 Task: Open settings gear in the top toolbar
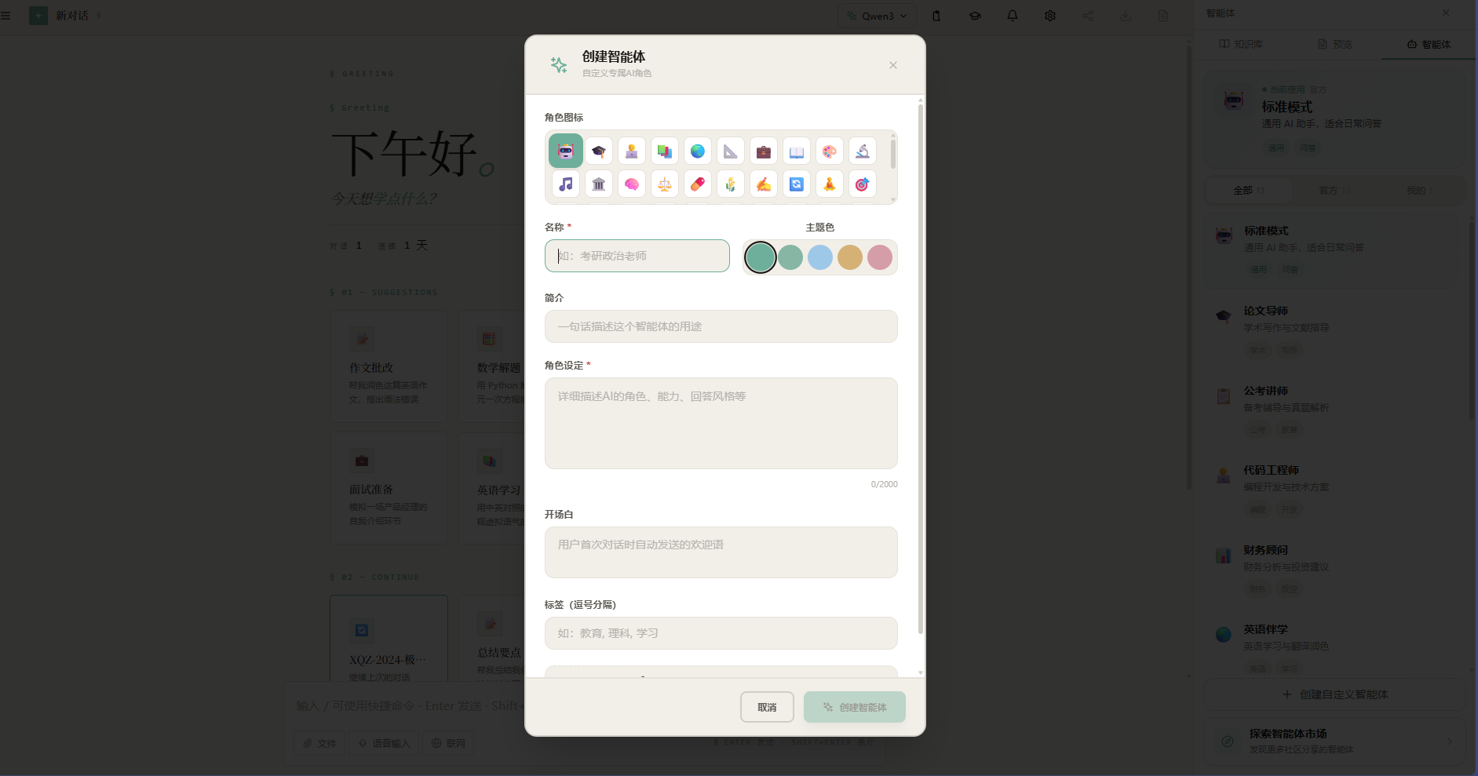[1050, 16]
